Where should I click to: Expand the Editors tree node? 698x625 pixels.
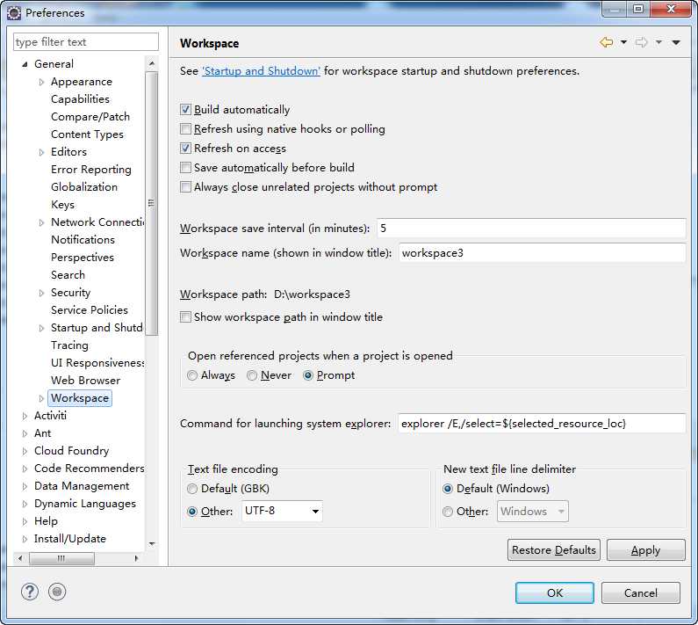tap(41, 152)
